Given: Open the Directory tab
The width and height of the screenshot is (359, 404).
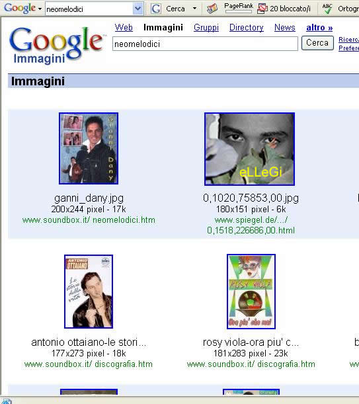Looking at the screenshot, I should 247,27.
